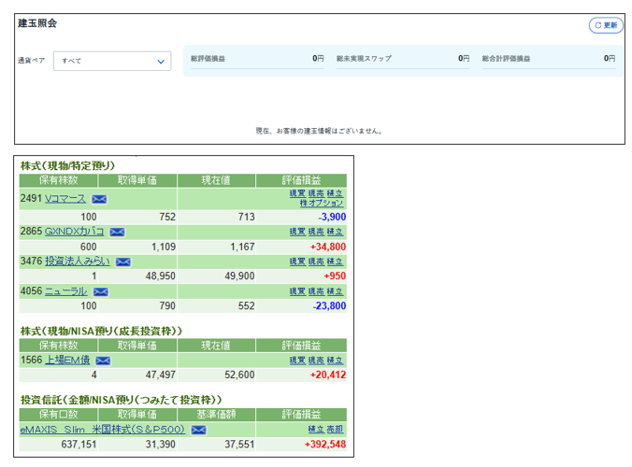Click the mail icon next to GXNDXカバコ
The width and height of the screenshot is (632, 467).
pos(117,232)
